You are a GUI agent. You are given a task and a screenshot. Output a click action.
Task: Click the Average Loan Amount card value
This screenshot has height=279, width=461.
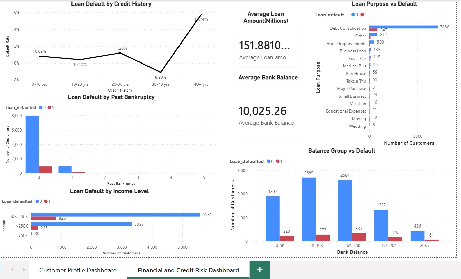coord(265,45)
